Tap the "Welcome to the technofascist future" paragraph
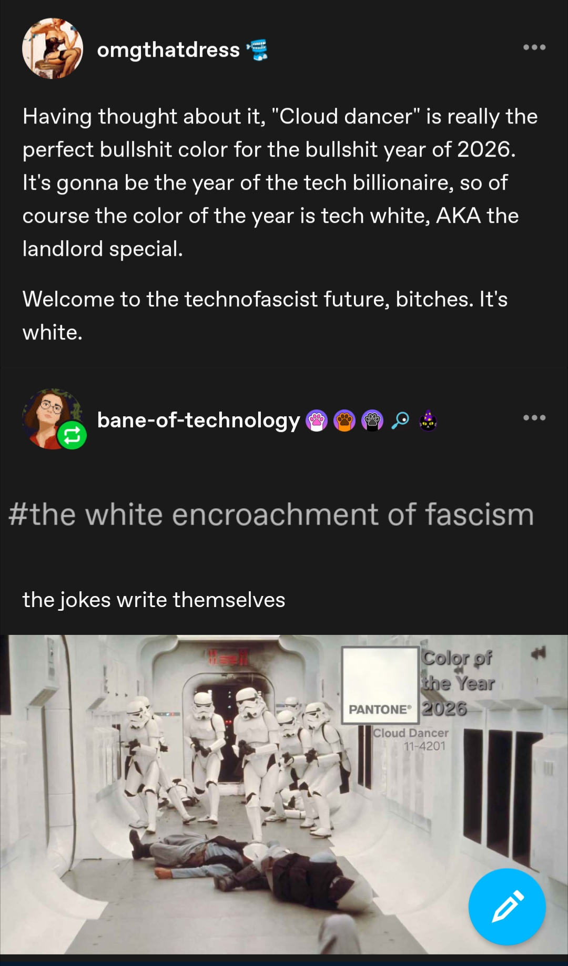Screen dimensions: 568x966 [x=265, y=315]
